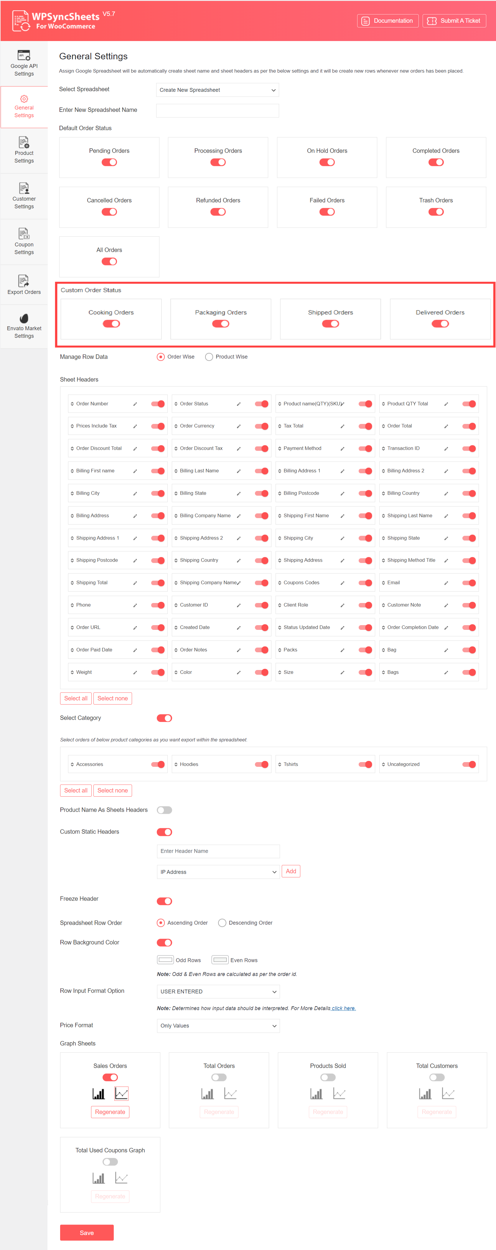Turn off the Select Category switch
The image size is (496, 1250).
pos(165,718)
